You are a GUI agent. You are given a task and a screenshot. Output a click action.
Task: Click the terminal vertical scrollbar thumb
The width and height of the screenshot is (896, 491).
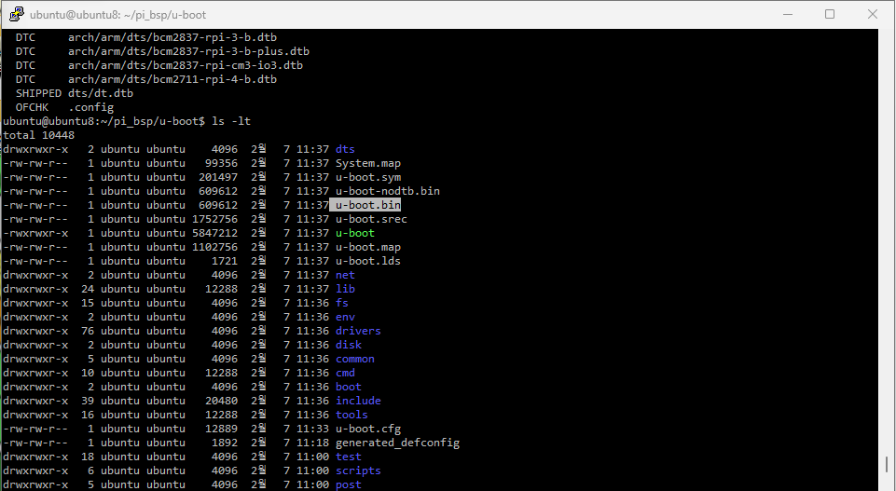click(887, 463)
